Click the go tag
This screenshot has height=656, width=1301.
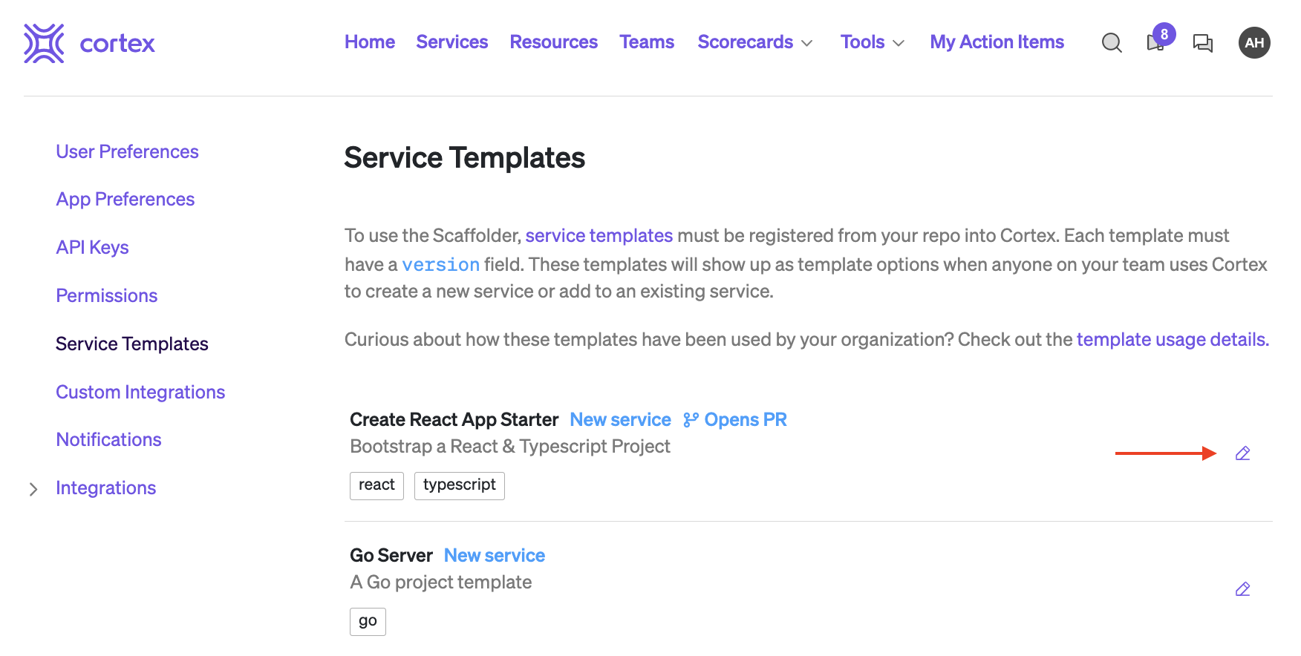[368, 622]
